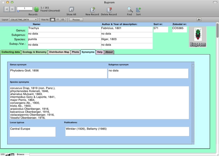The width and height of the screenshot is (219, 156).
Task: Open the Find tool
Action: coord(129,10)
